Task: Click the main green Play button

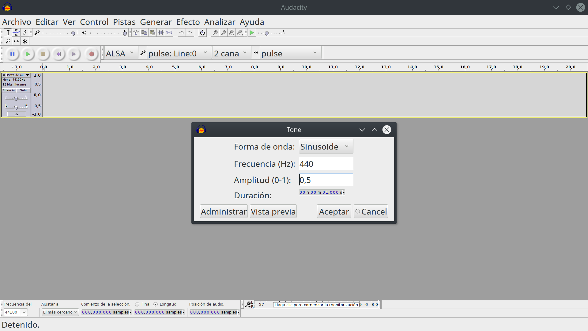Action: pos(28,54)
